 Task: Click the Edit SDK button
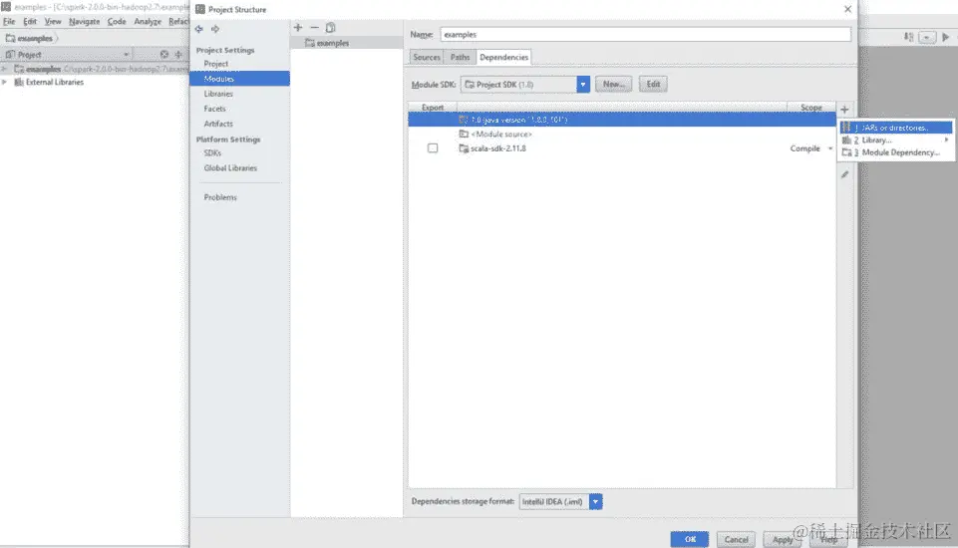[653, 85]
